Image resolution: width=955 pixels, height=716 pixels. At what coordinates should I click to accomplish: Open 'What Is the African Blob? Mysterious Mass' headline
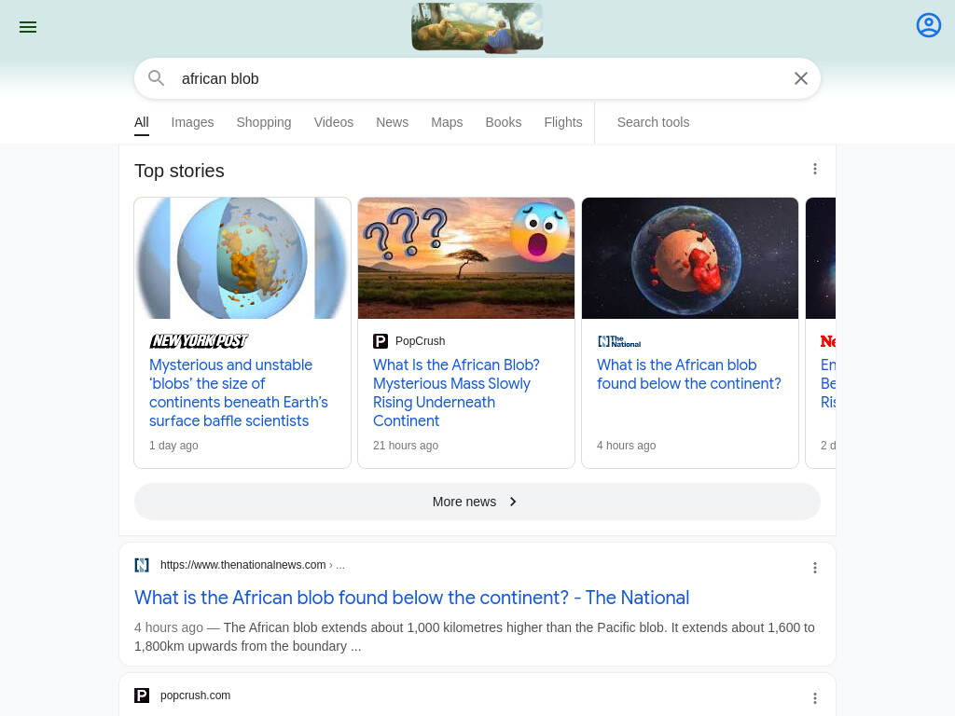tap(456, 392)
